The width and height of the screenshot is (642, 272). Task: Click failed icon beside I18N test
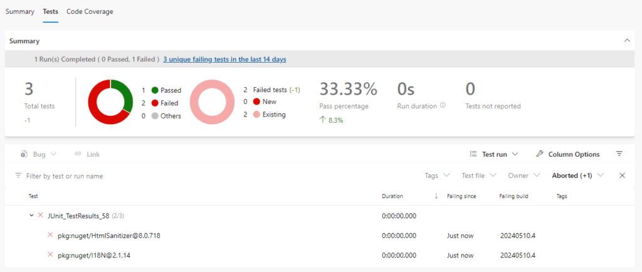coord(50,254)
